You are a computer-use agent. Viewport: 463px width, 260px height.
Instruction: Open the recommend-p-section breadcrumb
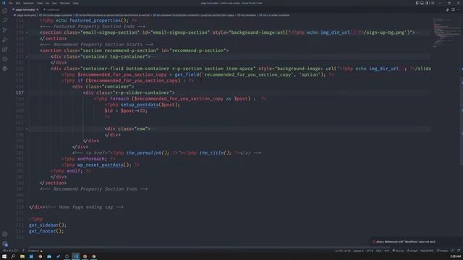pos(113,15)
